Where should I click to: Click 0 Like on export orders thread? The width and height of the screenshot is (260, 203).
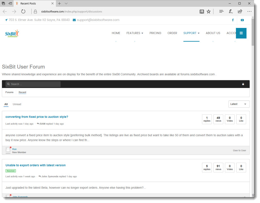coord(241,167)
